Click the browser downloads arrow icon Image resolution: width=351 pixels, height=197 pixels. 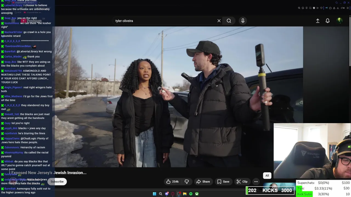(x=338, y=8)
